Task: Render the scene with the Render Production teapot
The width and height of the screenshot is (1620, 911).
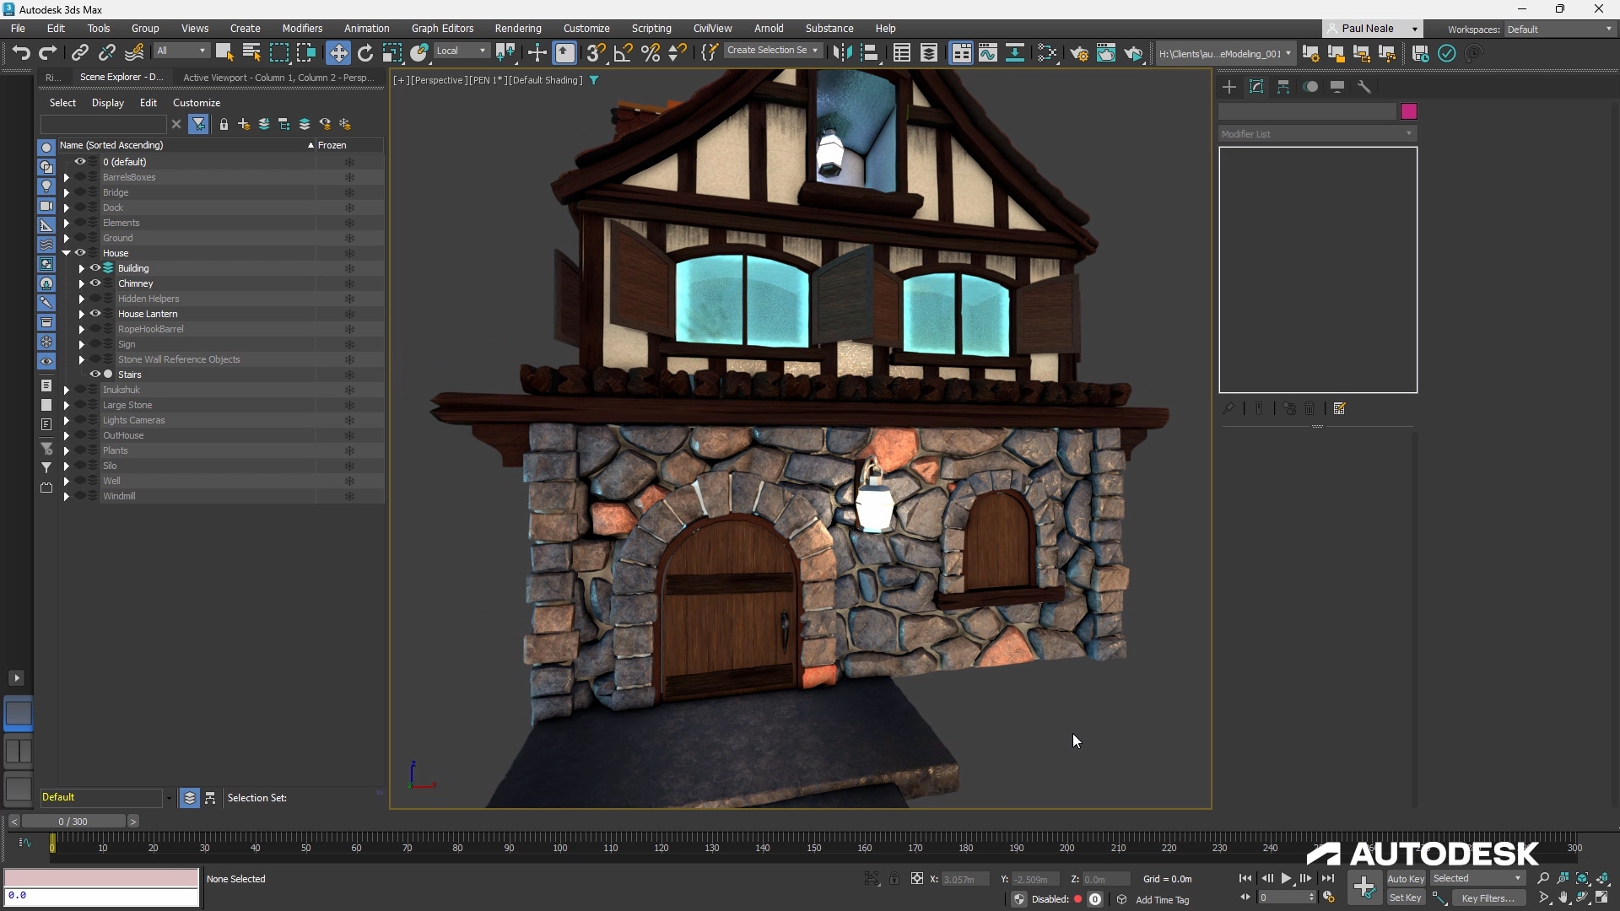Action: [x=1135, y=52]
